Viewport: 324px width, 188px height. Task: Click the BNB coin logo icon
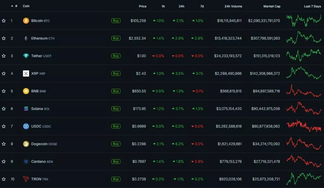click(x=26, y=91)
